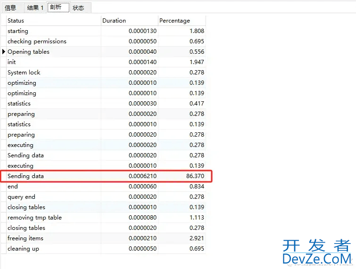Click the percentage value 86.370
This screenshot has width=356, height=269.
click(x=195, y=176)
